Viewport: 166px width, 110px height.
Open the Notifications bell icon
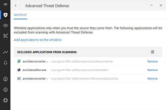point(5,63)
